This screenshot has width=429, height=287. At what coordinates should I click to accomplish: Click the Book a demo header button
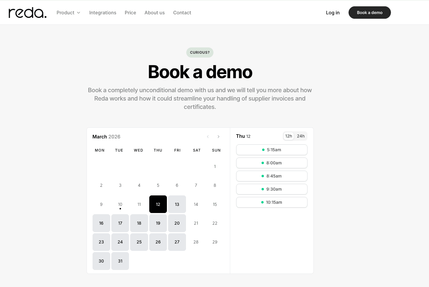tap(370, 13)
